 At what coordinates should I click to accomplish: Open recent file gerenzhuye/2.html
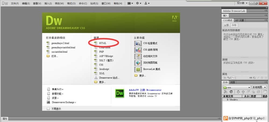click(x=60, y=43)
